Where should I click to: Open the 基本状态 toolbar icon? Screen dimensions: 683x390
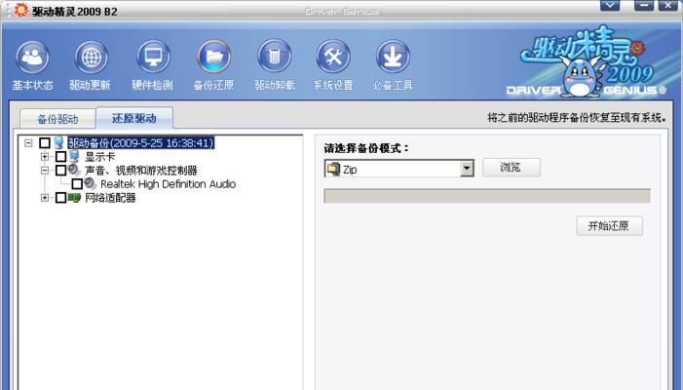33,58
